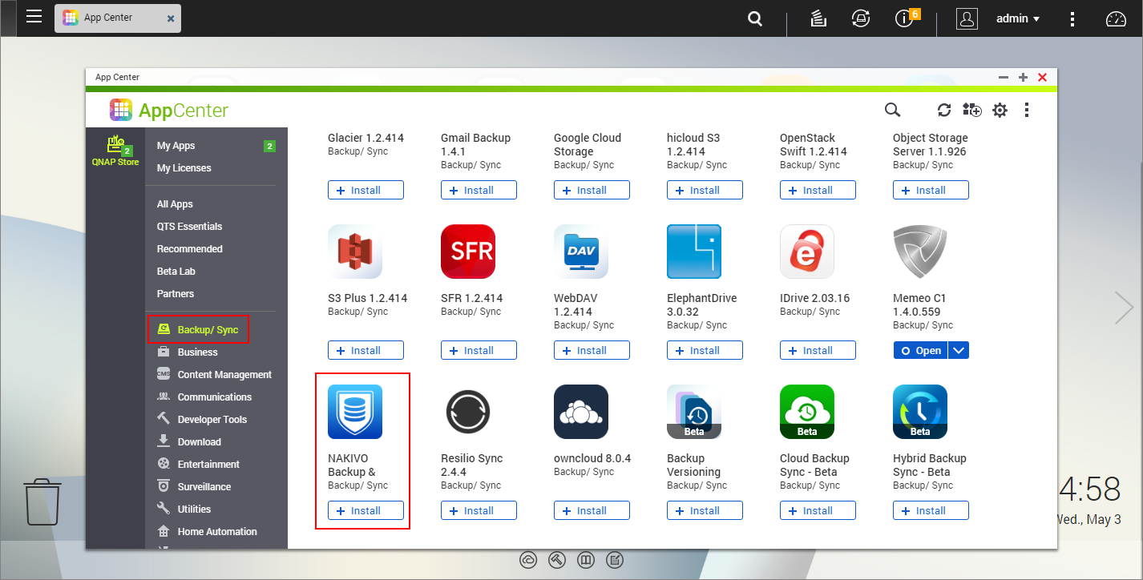
Task: Click the WebDAV app icon
Action: coord(580,252)
